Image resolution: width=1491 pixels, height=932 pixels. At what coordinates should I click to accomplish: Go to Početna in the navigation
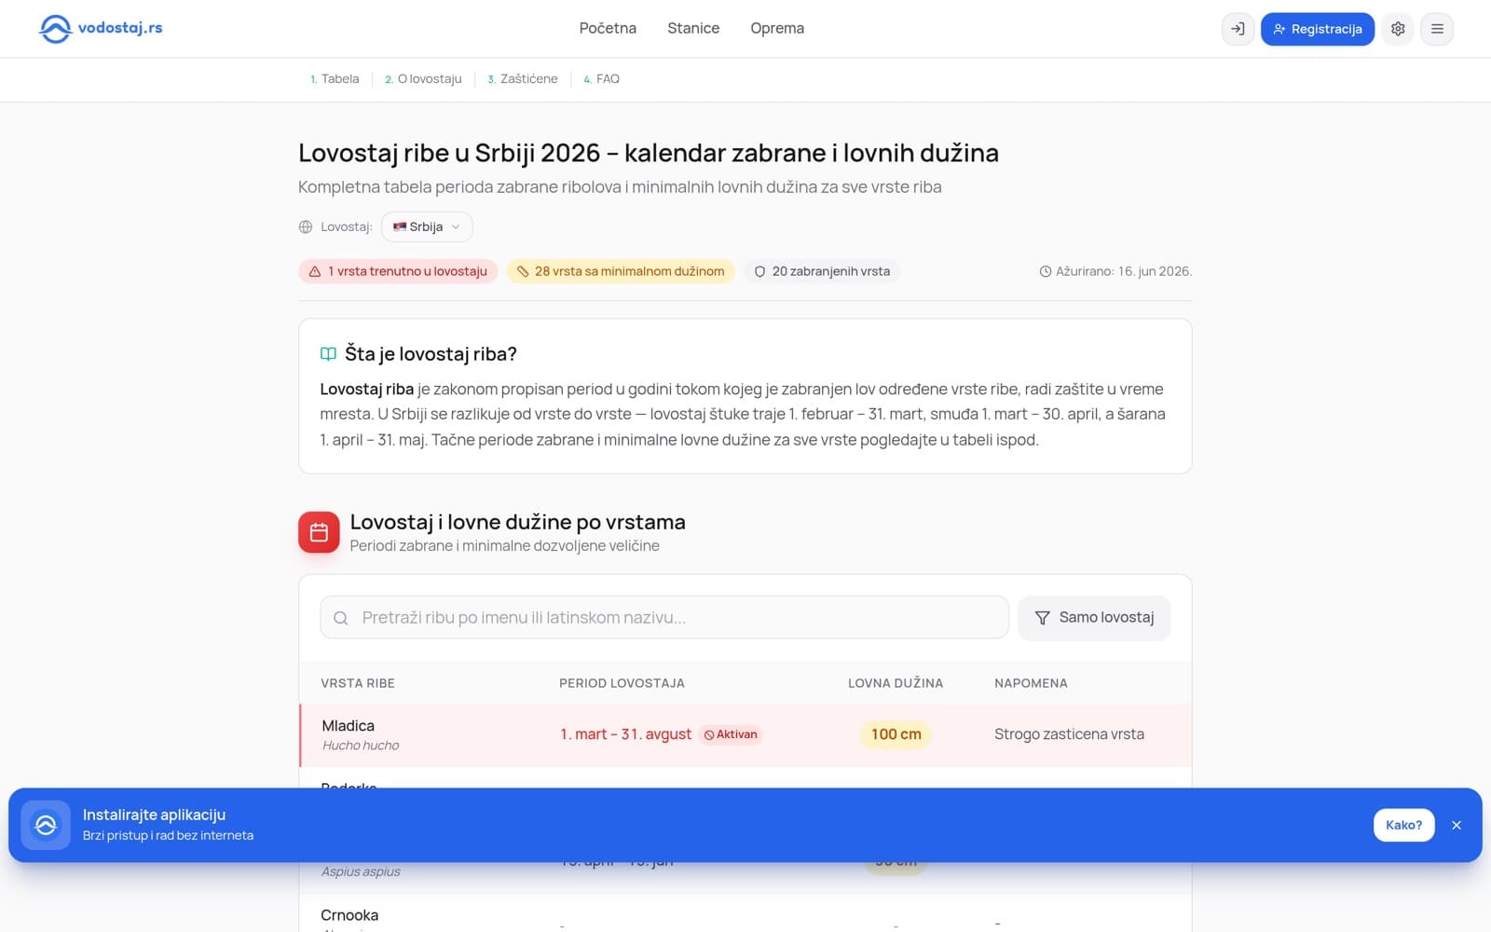[x=608, y=28]
